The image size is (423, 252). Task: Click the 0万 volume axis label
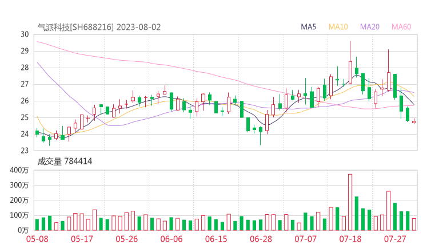[23, 230]
